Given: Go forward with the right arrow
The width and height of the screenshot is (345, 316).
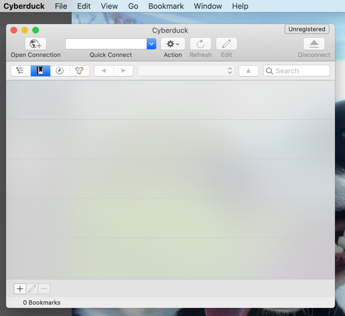Looking at the screenshot, I should click(123, 70).
